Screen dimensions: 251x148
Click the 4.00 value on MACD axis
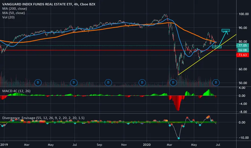tap(242, 88)
